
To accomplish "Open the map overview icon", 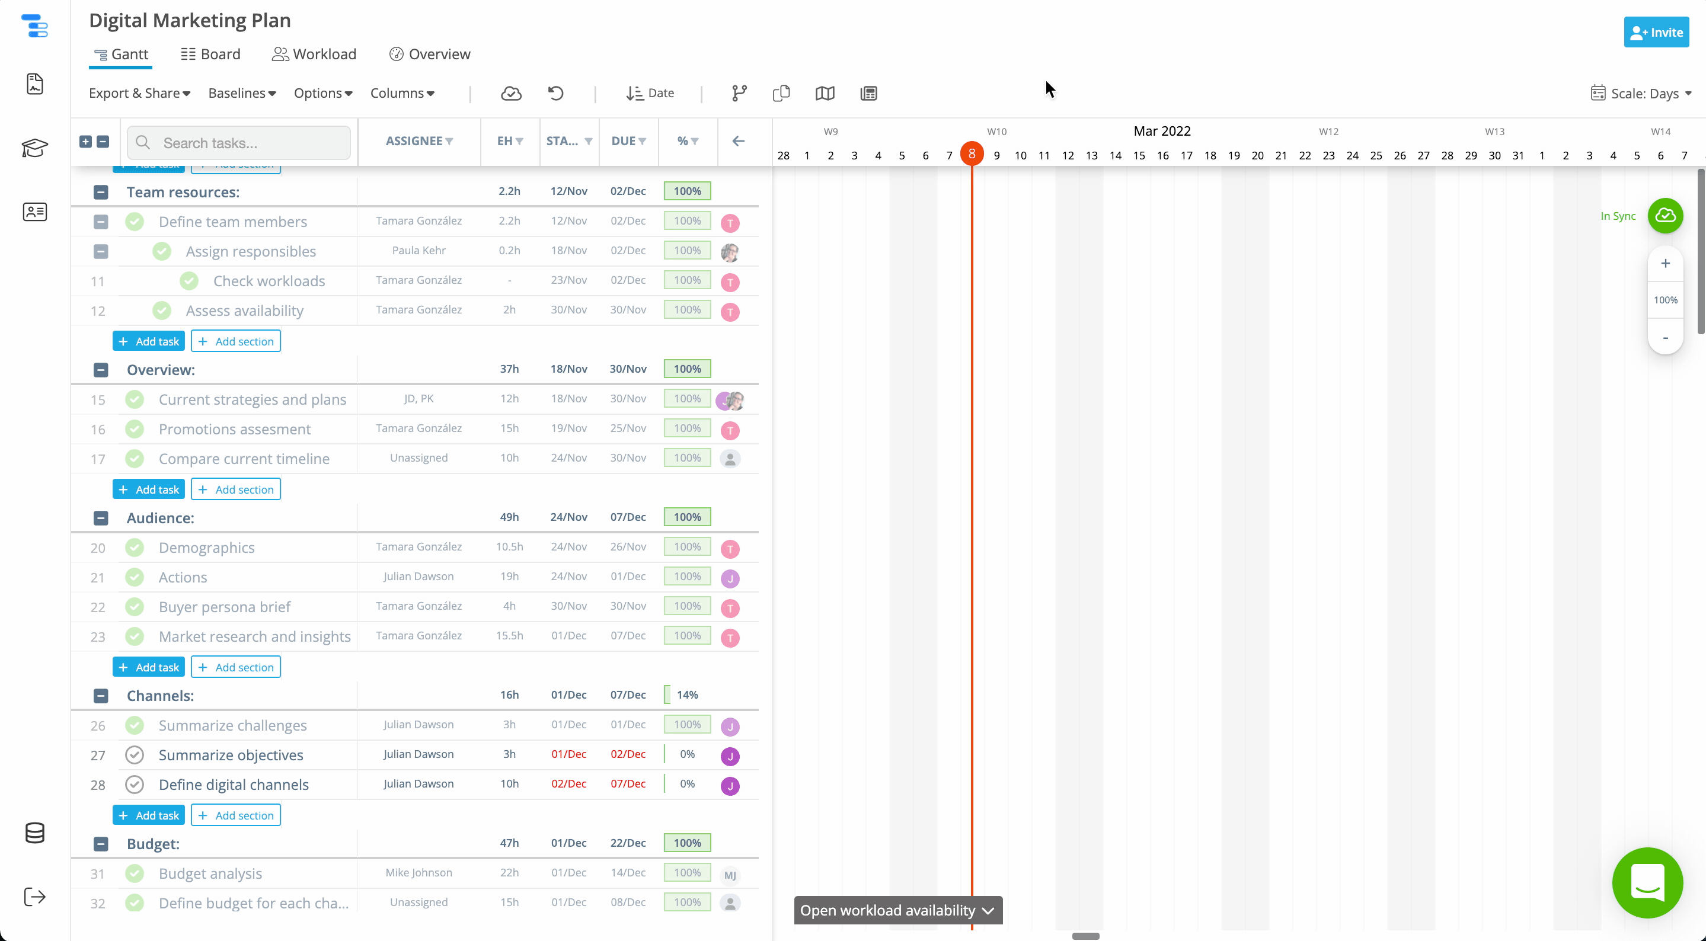I will tap(825, 94).
